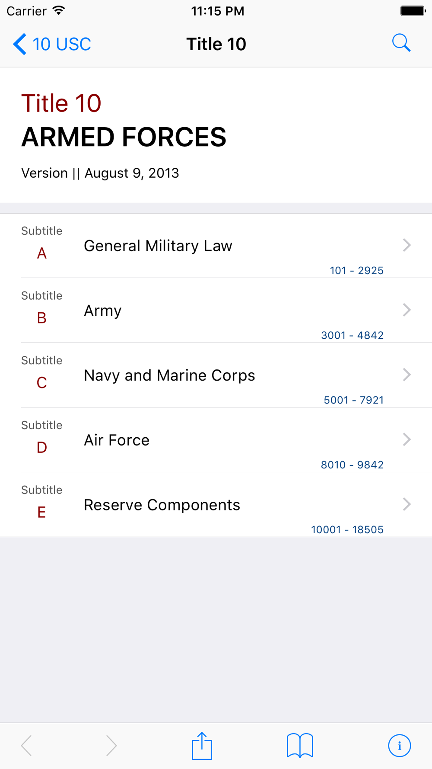The image size is (432, 769).
Task: Open Subtitle E Reserve Components
Action: (x=162, y=505)
